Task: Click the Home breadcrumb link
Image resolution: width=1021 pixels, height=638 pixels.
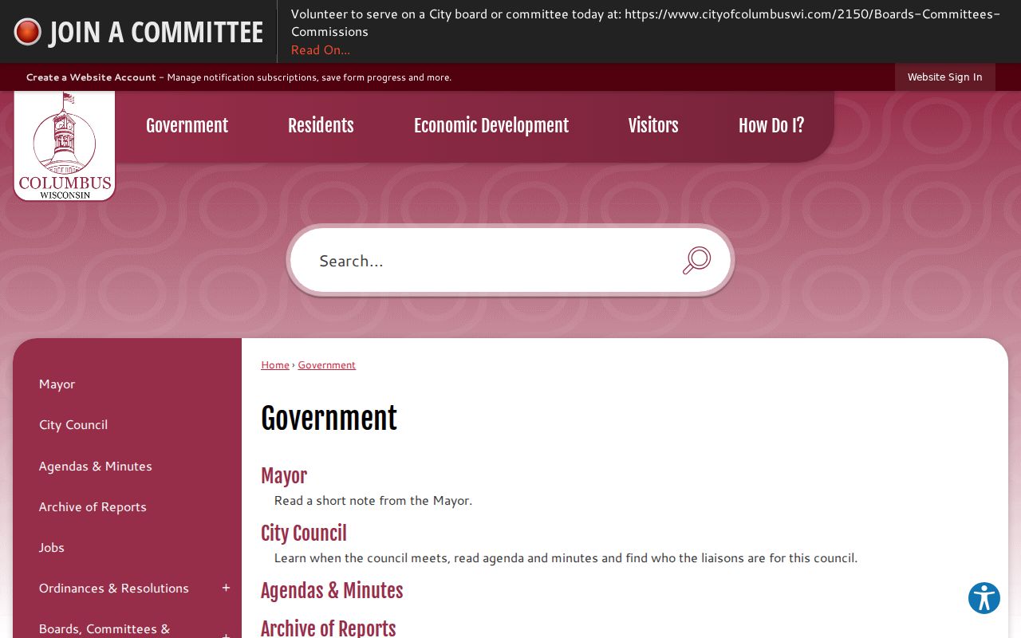Action: (x=275, y=364)
